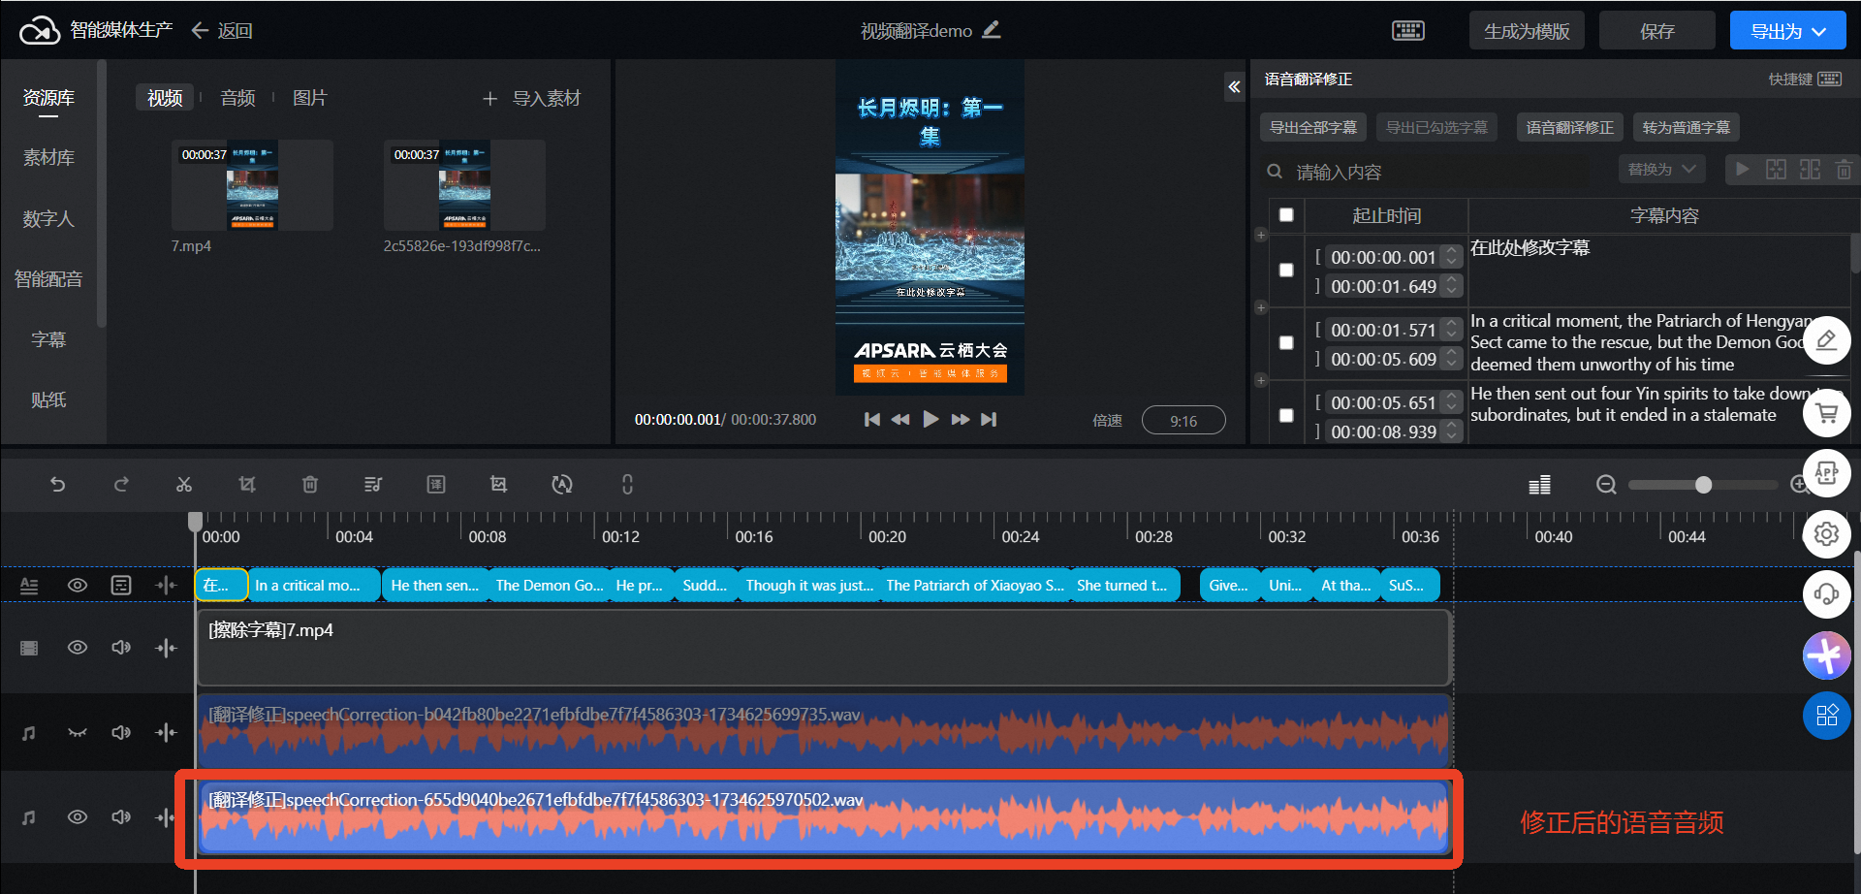The image size is (1861, 894).
Task: Switch to the 图片 media tab
Action: 310,98
